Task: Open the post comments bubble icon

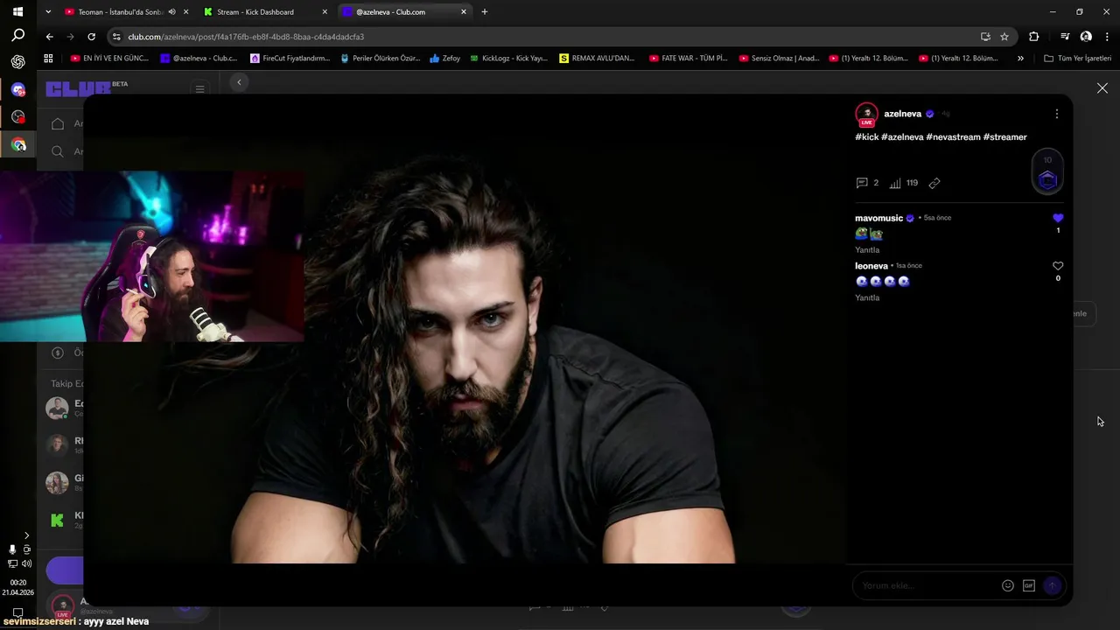Action: (862, 183)
